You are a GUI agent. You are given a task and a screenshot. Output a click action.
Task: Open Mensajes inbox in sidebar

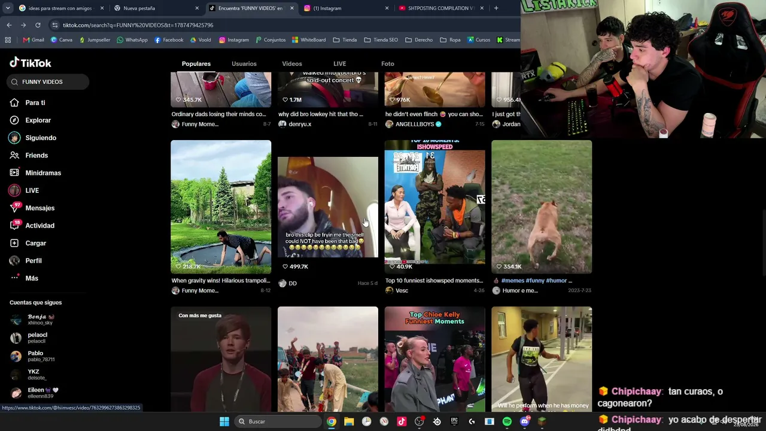pos(39,208)
